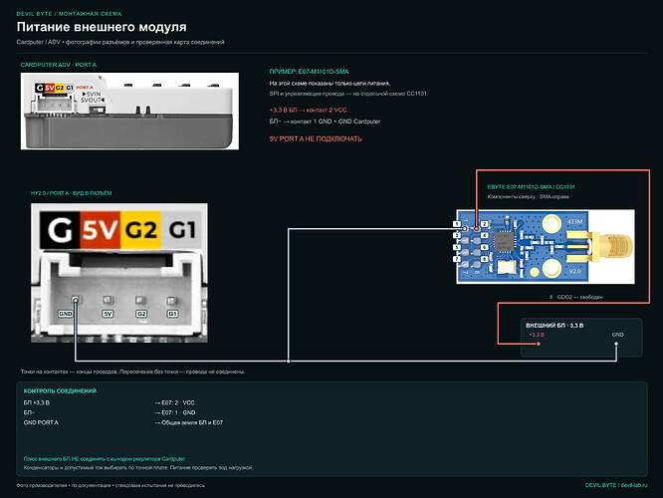Image resolution: width=663 pixels, height=498 pixels.
Task: Click the wire junction dot below the module ground wire
Action: [x=289, y=361]
